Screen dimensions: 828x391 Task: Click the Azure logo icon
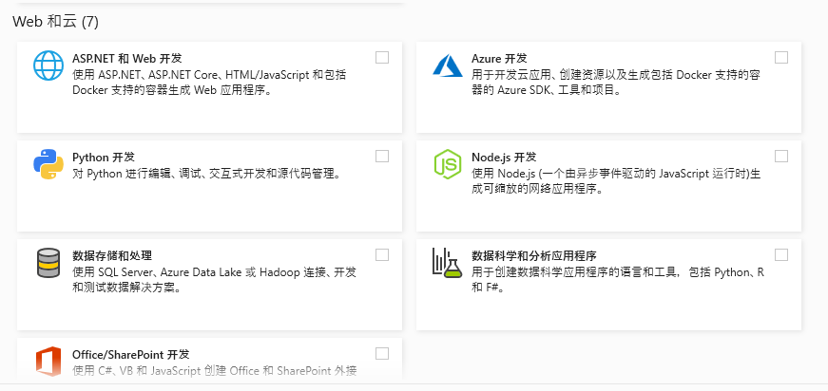447,65
